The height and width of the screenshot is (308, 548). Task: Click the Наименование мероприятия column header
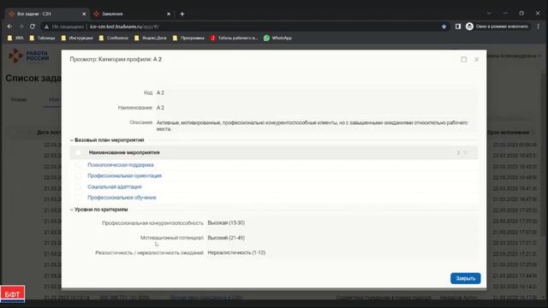click(x=124, y=152)
